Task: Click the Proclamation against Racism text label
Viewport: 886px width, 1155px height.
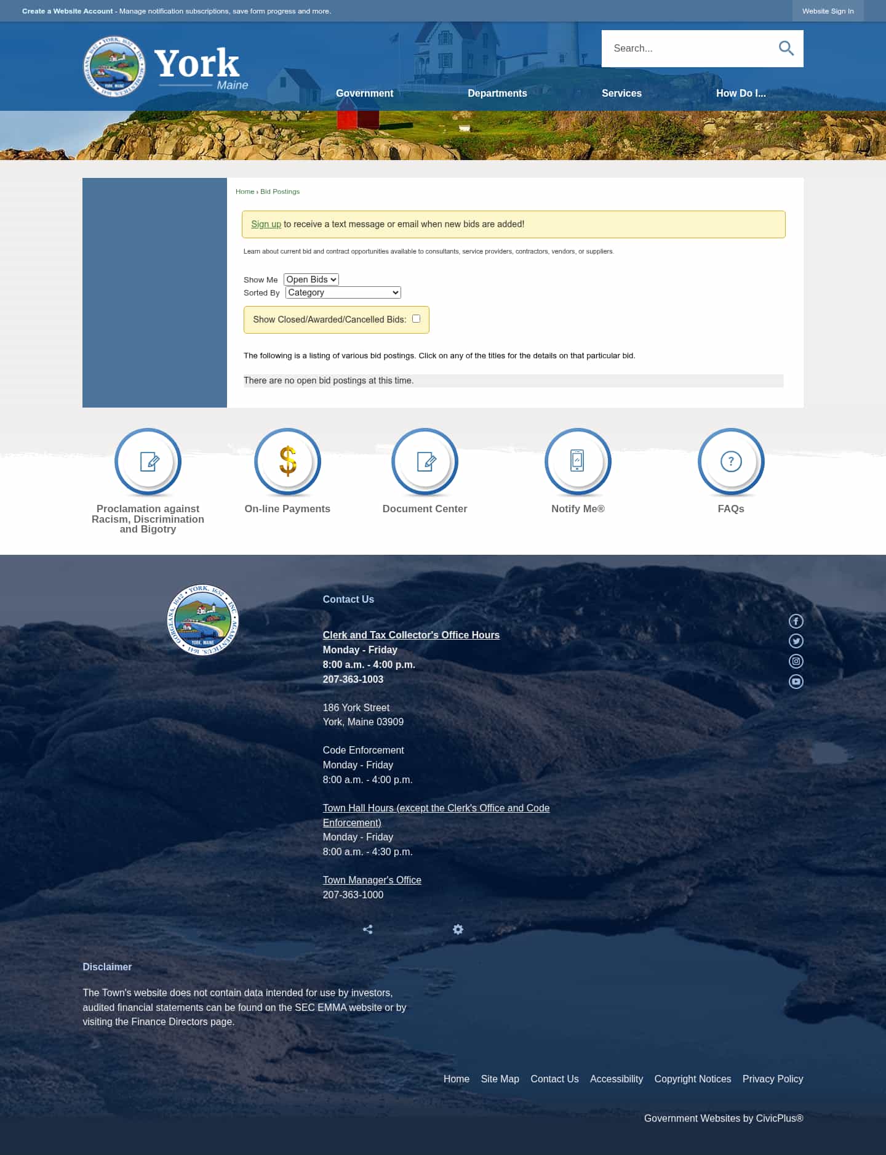Action: click(x=148, y=519)
